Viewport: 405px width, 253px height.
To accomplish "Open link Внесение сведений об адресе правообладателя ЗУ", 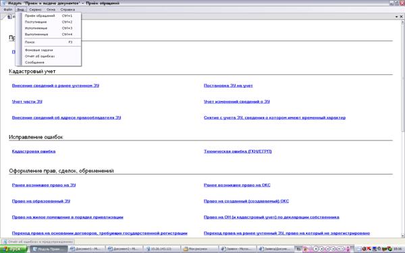I will coord(66,117).
